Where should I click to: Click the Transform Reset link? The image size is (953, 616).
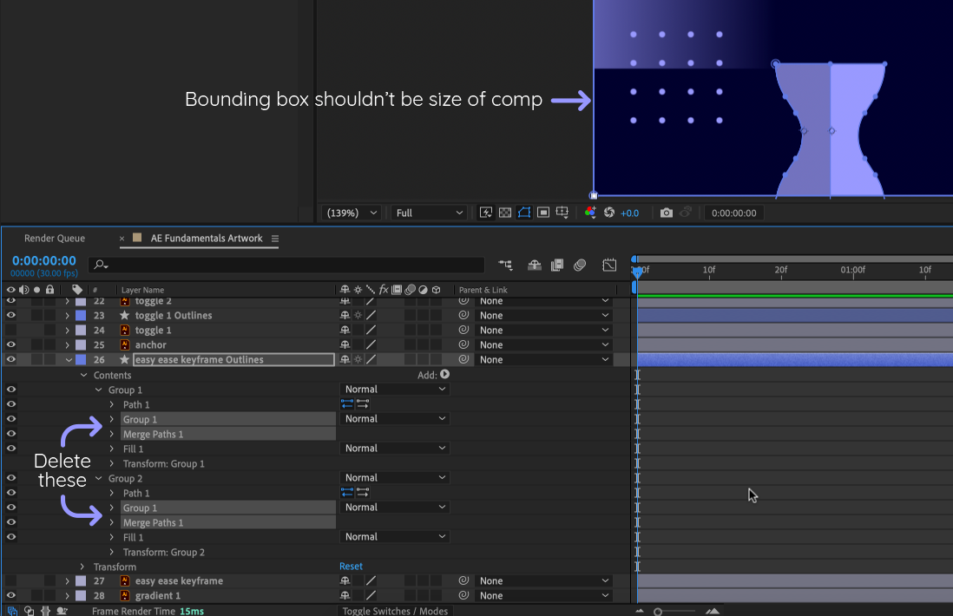351,566
